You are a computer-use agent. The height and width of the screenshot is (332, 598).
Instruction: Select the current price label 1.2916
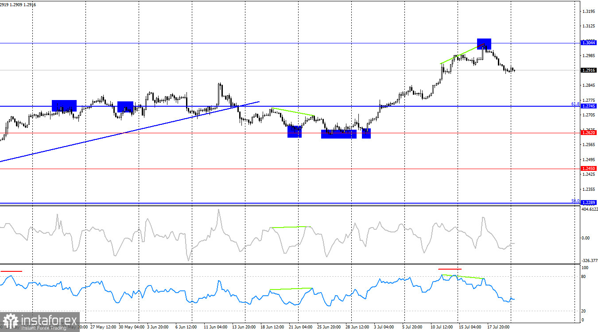point(589,70)
